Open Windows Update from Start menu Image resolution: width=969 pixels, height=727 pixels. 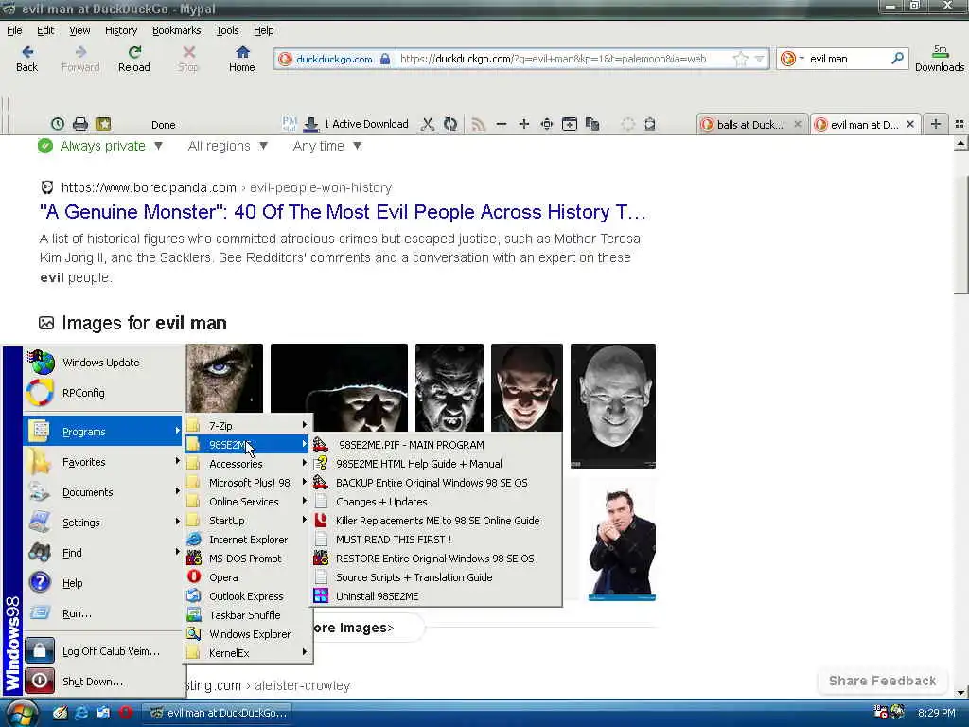pos(103,363)
